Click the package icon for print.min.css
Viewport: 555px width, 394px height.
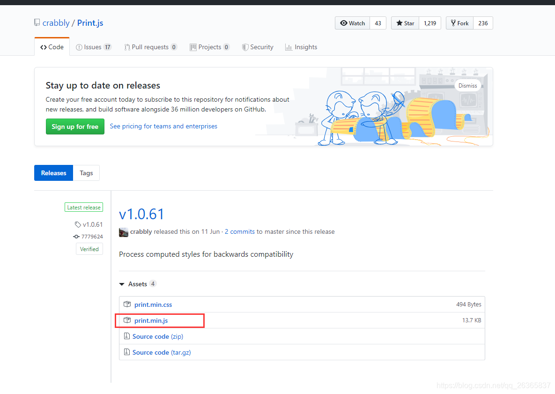click(x=127, y=304)
